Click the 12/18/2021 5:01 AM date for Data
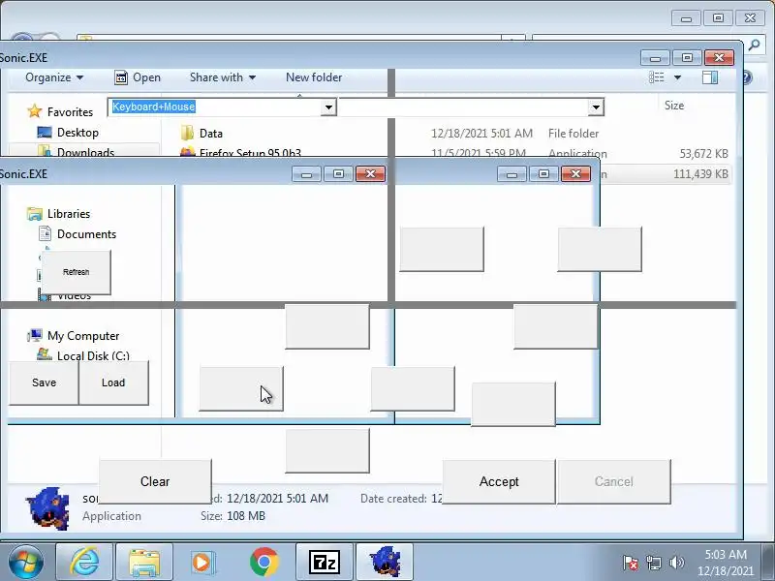The image size is (775, 581). click(x=481, y=134)
